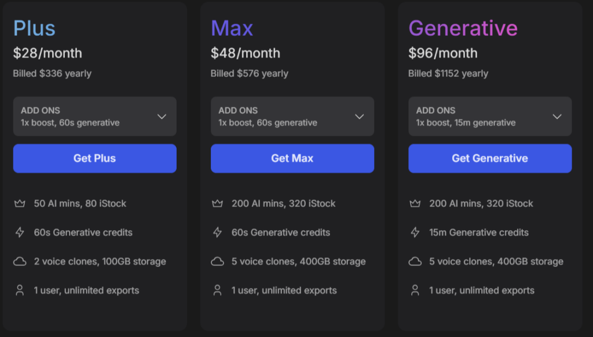The image size is (593, 337).
Task: Select the Generative plan heading
Action: [463, 28]
